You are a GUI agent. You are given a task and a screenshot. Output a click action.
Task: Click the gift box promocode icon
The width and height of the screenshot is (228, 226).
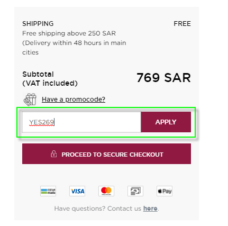pyautogui.click(x=30, y=100)
